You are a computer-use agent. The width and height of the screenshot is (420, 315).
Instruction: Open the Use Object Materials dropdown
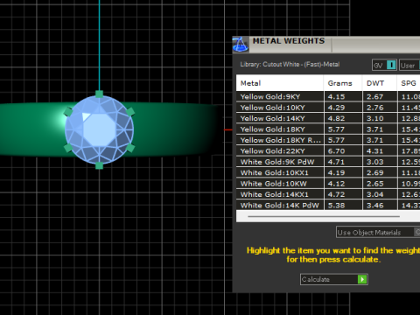(x=378, y=232)
